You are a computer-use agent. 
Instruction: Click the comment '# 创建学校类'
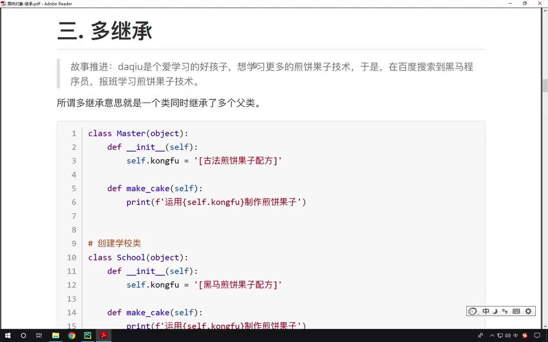click(x=114, y=243)
